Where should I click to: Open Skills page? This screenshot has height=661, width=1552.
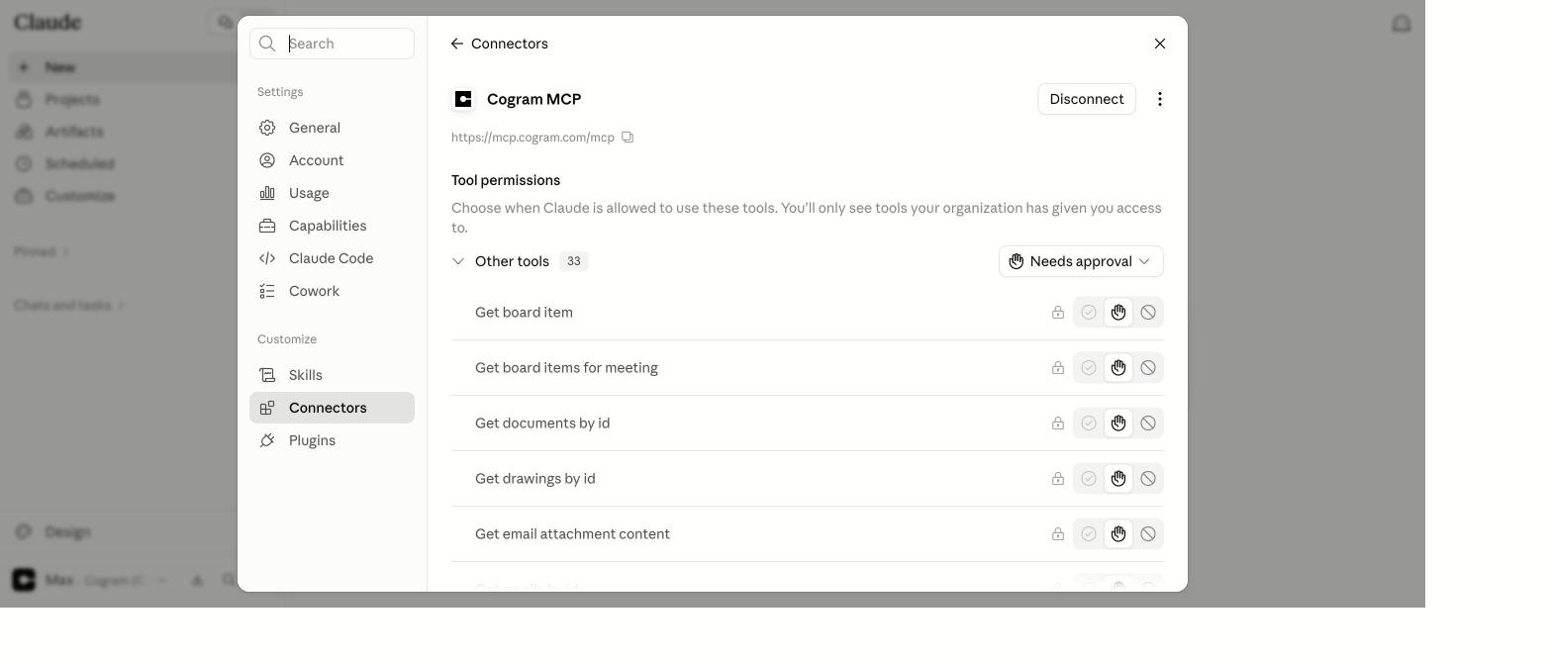pos(332,375)
